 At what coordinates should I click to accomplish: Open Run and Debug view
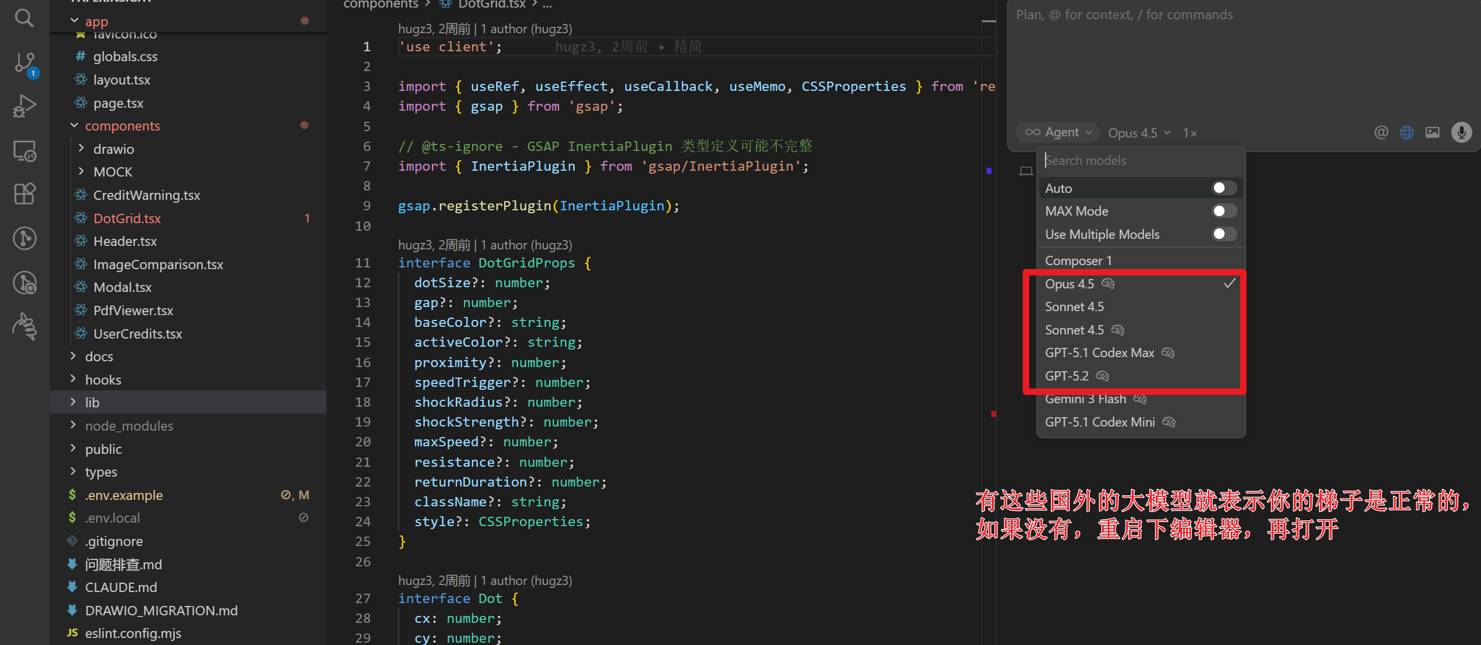[24, 107]
